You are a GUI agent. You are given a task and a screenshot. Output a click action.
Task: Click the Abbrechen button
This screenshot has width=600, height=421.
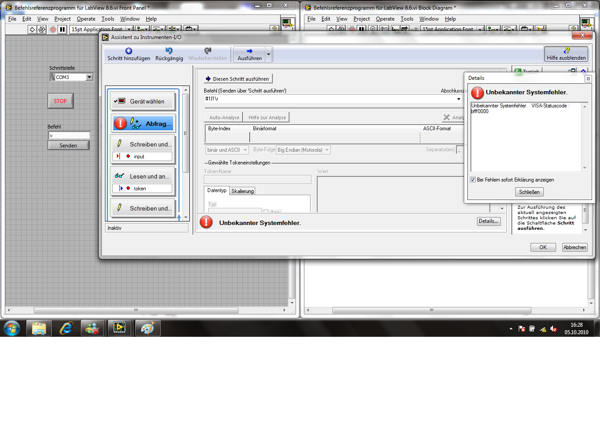pos(575,247)
